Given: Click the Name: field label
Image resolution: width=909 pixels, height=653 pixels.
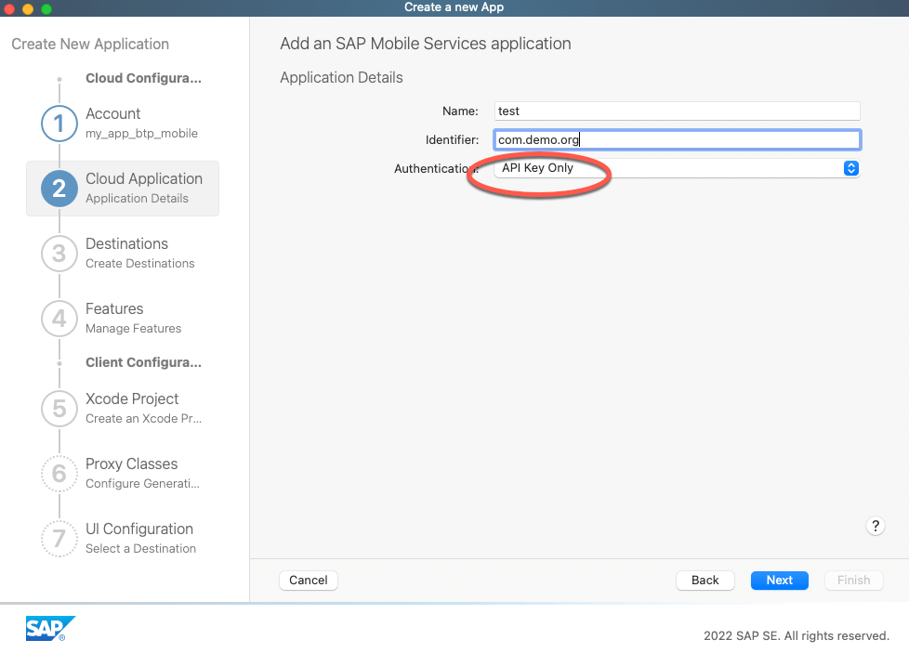Looking at the screenshot, I should (460, 111).
